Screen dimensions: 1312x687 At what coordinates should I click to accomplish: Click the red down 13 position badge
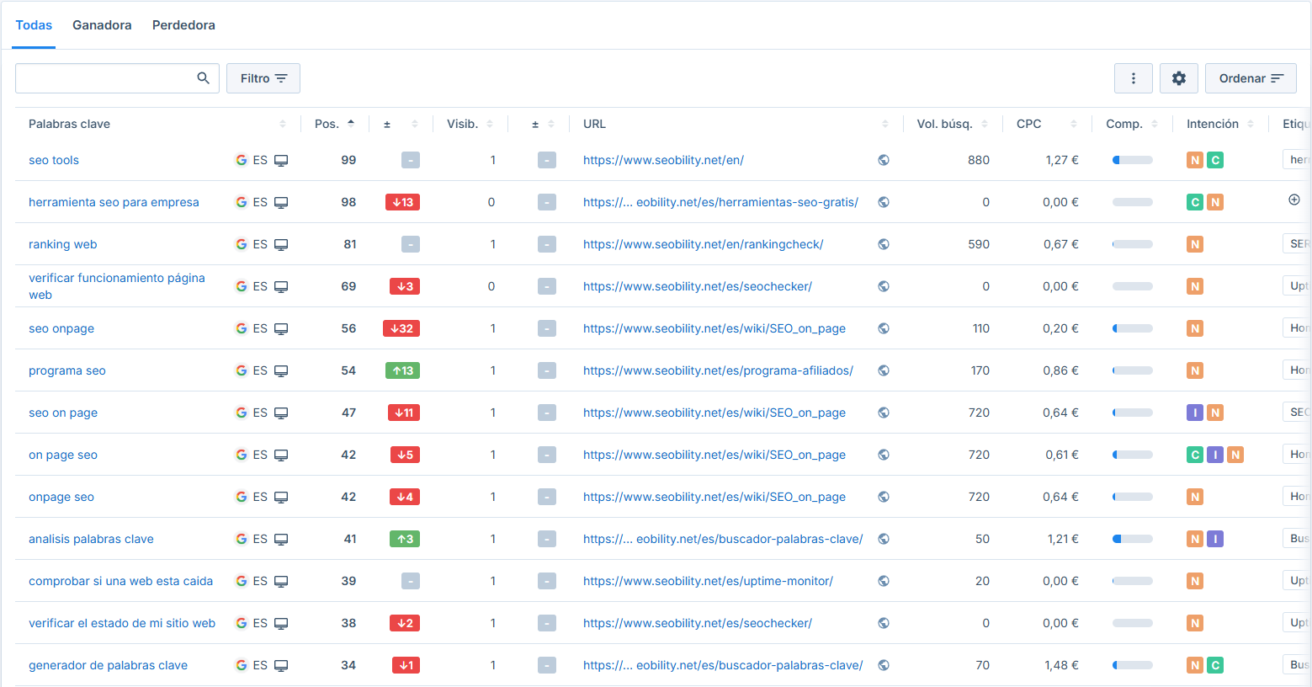pyautogui.click(x=402, y=202)
